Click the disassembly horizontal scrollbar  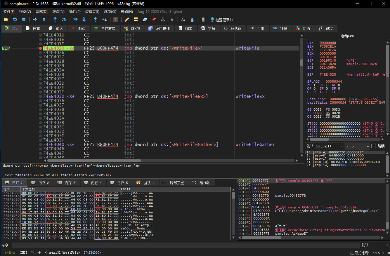click(171, 161)
